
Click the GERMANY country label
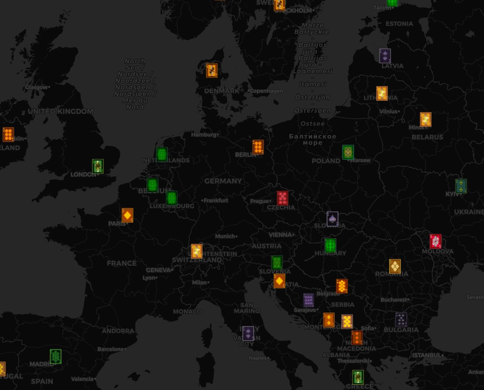pos(223,181)
